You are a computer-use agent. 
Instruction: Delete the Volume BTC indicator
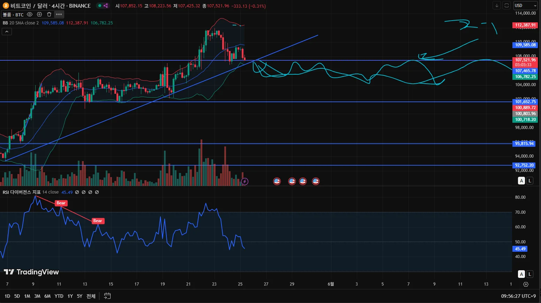tap(49, 14)
